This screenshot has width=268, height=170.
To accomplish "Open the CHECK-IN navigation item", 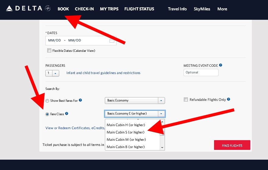I will (x=84, y=9).
